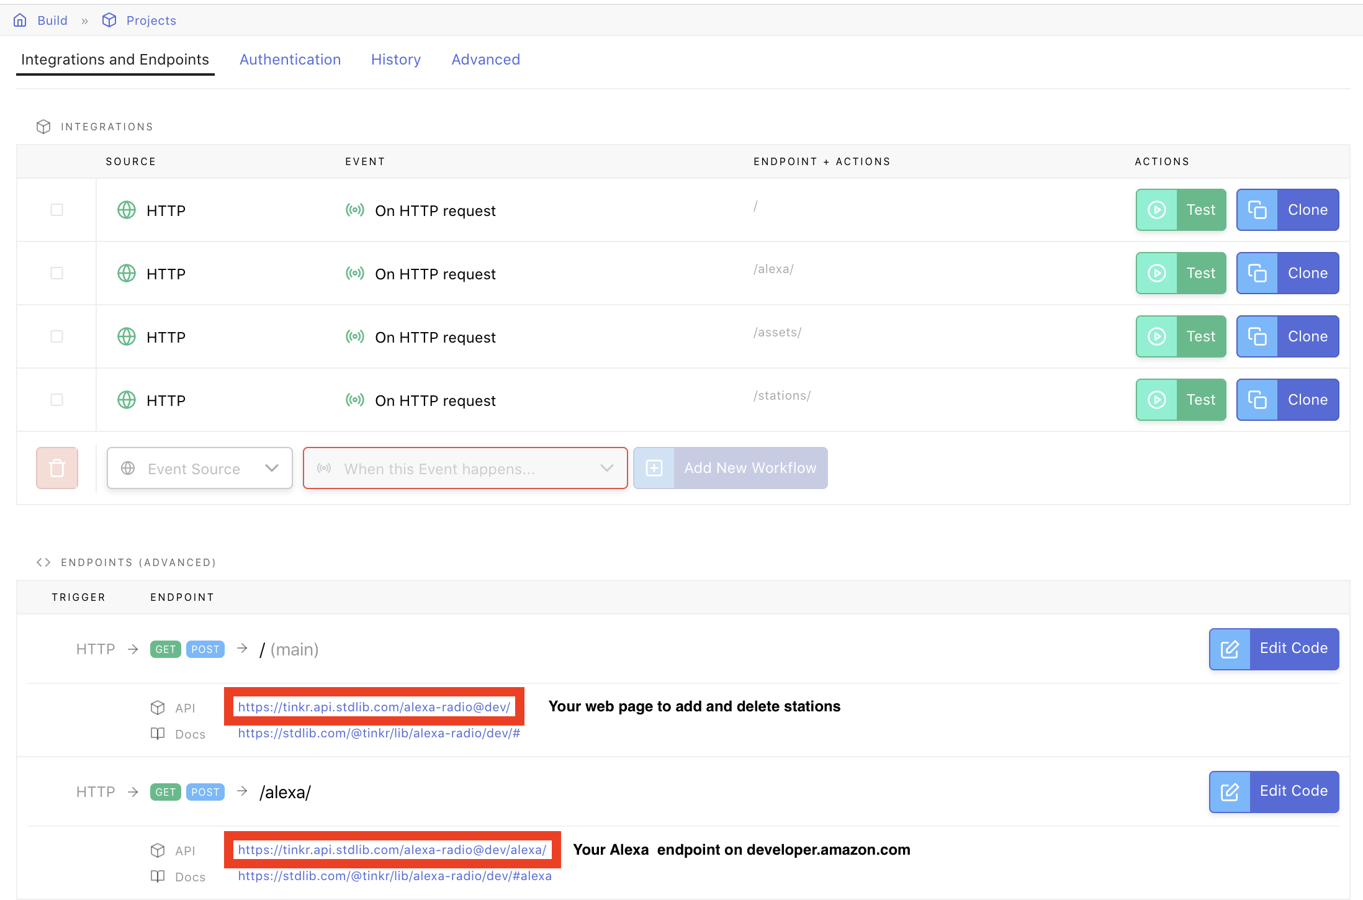Image resolution: width=1363 pixels, height=900 pixels.
Task: Click chevron arrow in Event Source selector
Action: click(271, 468)
